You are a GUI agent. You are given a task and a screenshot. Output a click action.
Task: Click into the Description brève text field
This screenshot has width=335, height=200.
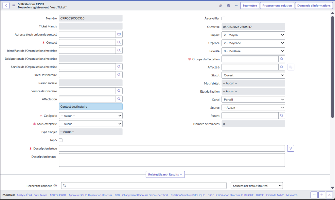click(x=172, y=148)
